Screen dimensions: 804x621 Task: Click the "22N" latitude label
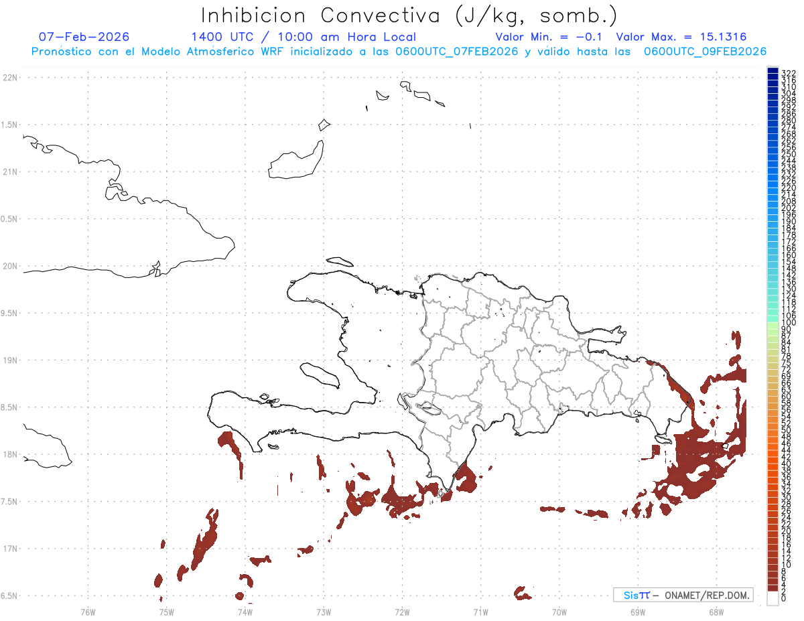(9, 78)
